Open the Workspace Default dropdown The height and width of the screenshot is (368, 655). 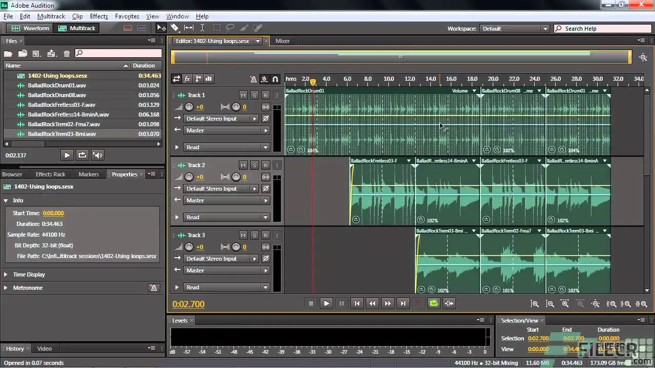[514, 29]
